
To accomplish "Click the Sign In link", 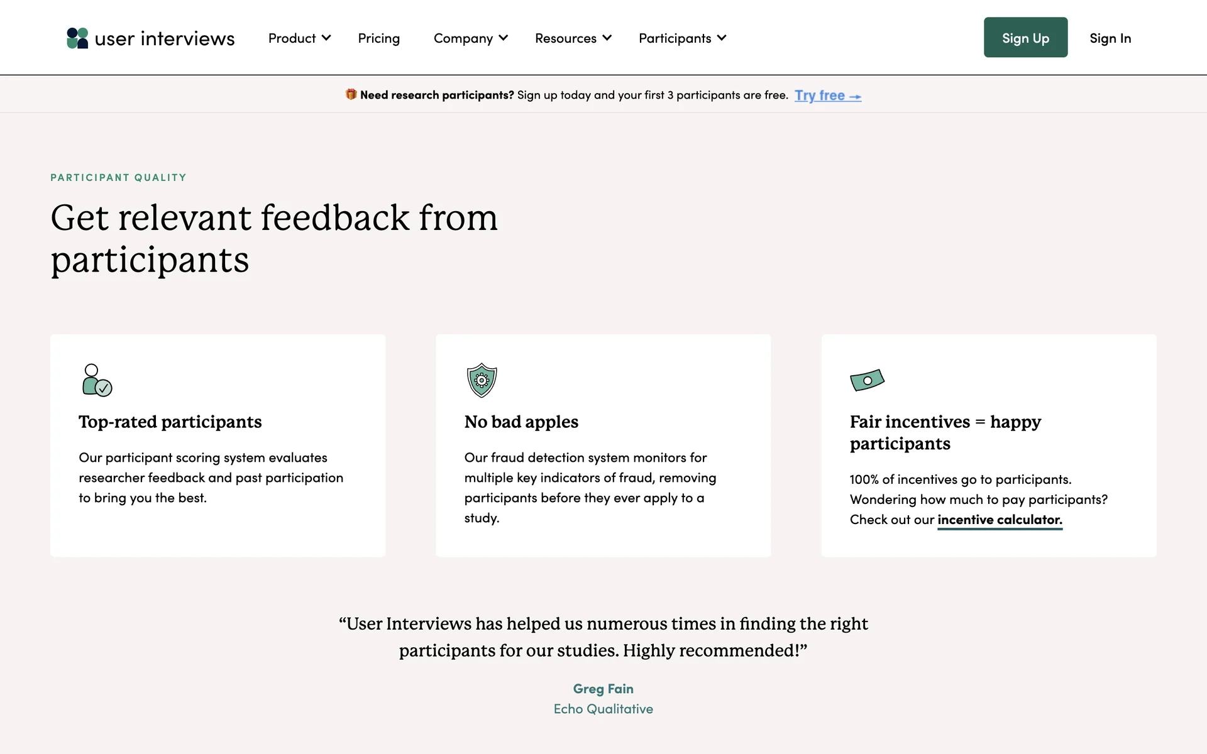I will 1110,38.
